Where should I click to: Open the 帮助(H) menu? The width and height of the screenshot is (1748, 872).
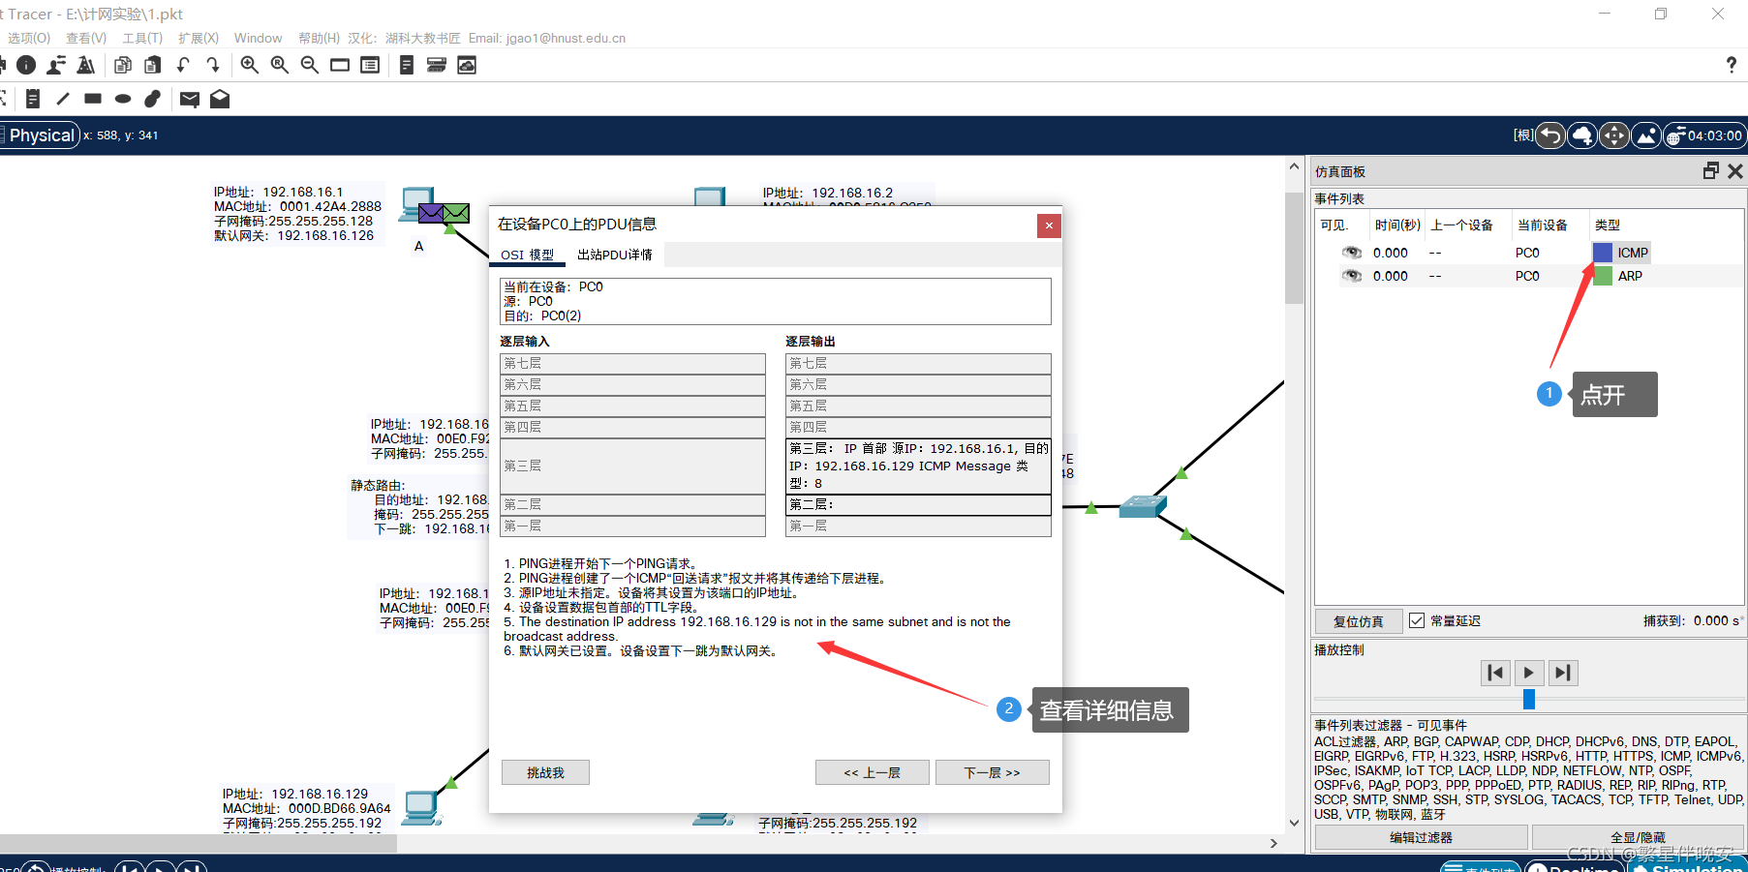pos(319,38)
